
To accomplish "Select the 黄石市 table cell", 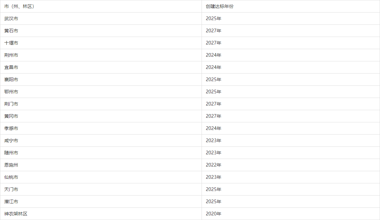I will coord(101,31).
